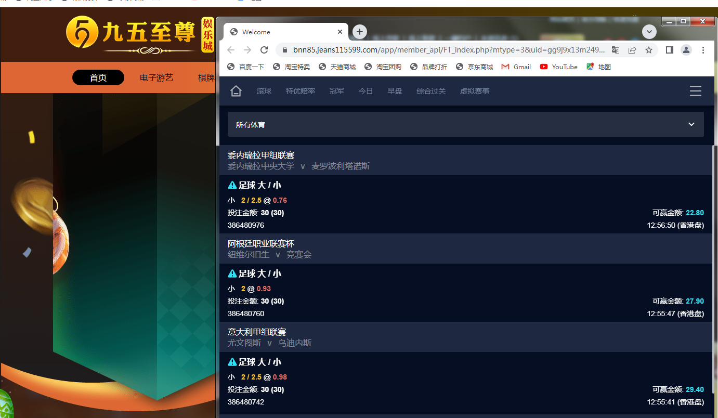Click odds value 0.93
The image size is (718, 418).
pyautogui.click(x=264, y=289)
